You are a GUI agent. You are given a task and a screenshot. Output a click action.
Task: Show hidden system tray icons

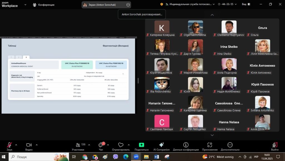(240, 157)
